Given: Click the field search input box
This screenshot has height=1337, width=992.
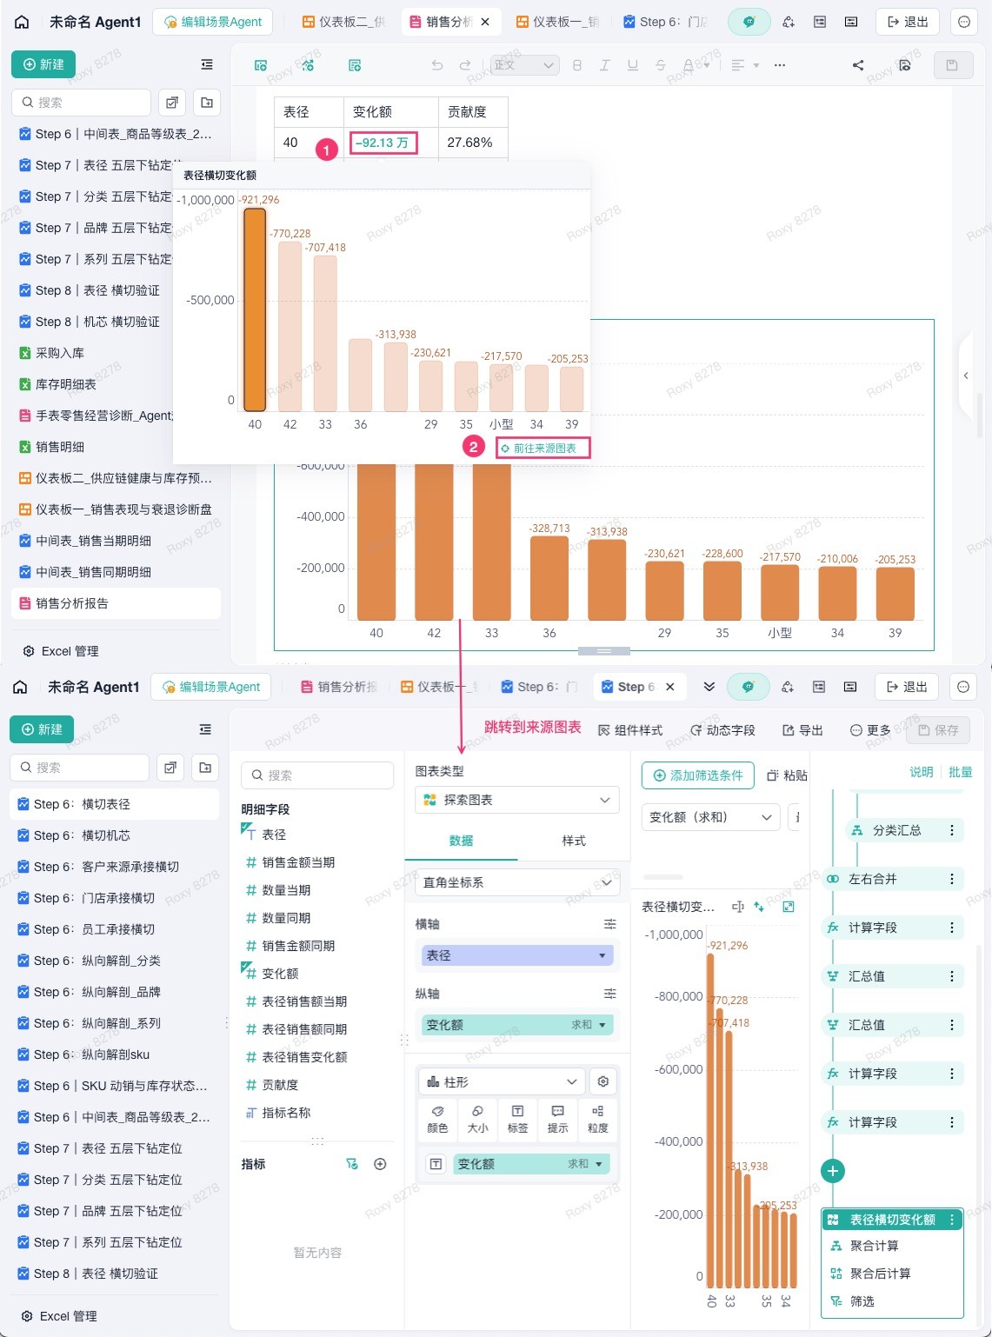Looking at the screenshot, I should pyautogui.click(x=317, y=775).
